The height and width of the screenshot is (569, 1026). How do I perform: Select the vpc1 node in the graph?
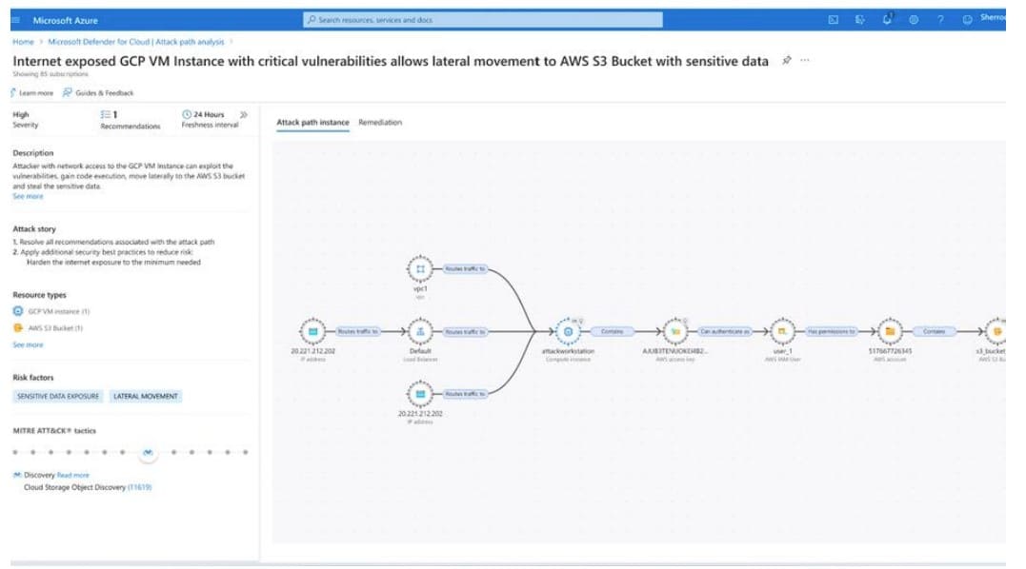pyautogui.click(x=420, y=269)
